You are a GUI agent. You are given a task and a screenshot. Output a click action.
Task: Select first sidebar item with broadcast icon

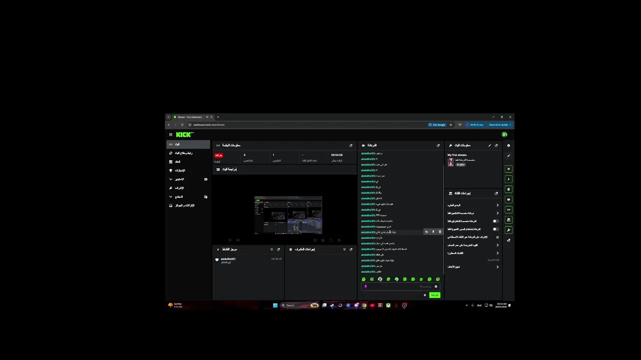[188, 144]
